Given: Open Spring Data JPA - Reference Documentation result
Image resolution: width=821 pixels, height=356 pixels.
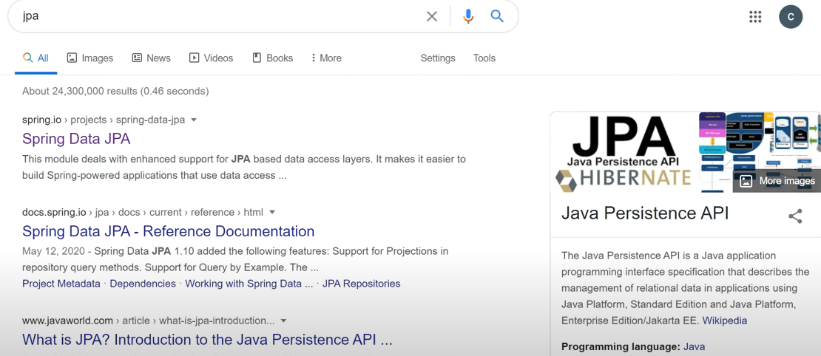Looking at the screenshot, I should (x=168, y=231).
